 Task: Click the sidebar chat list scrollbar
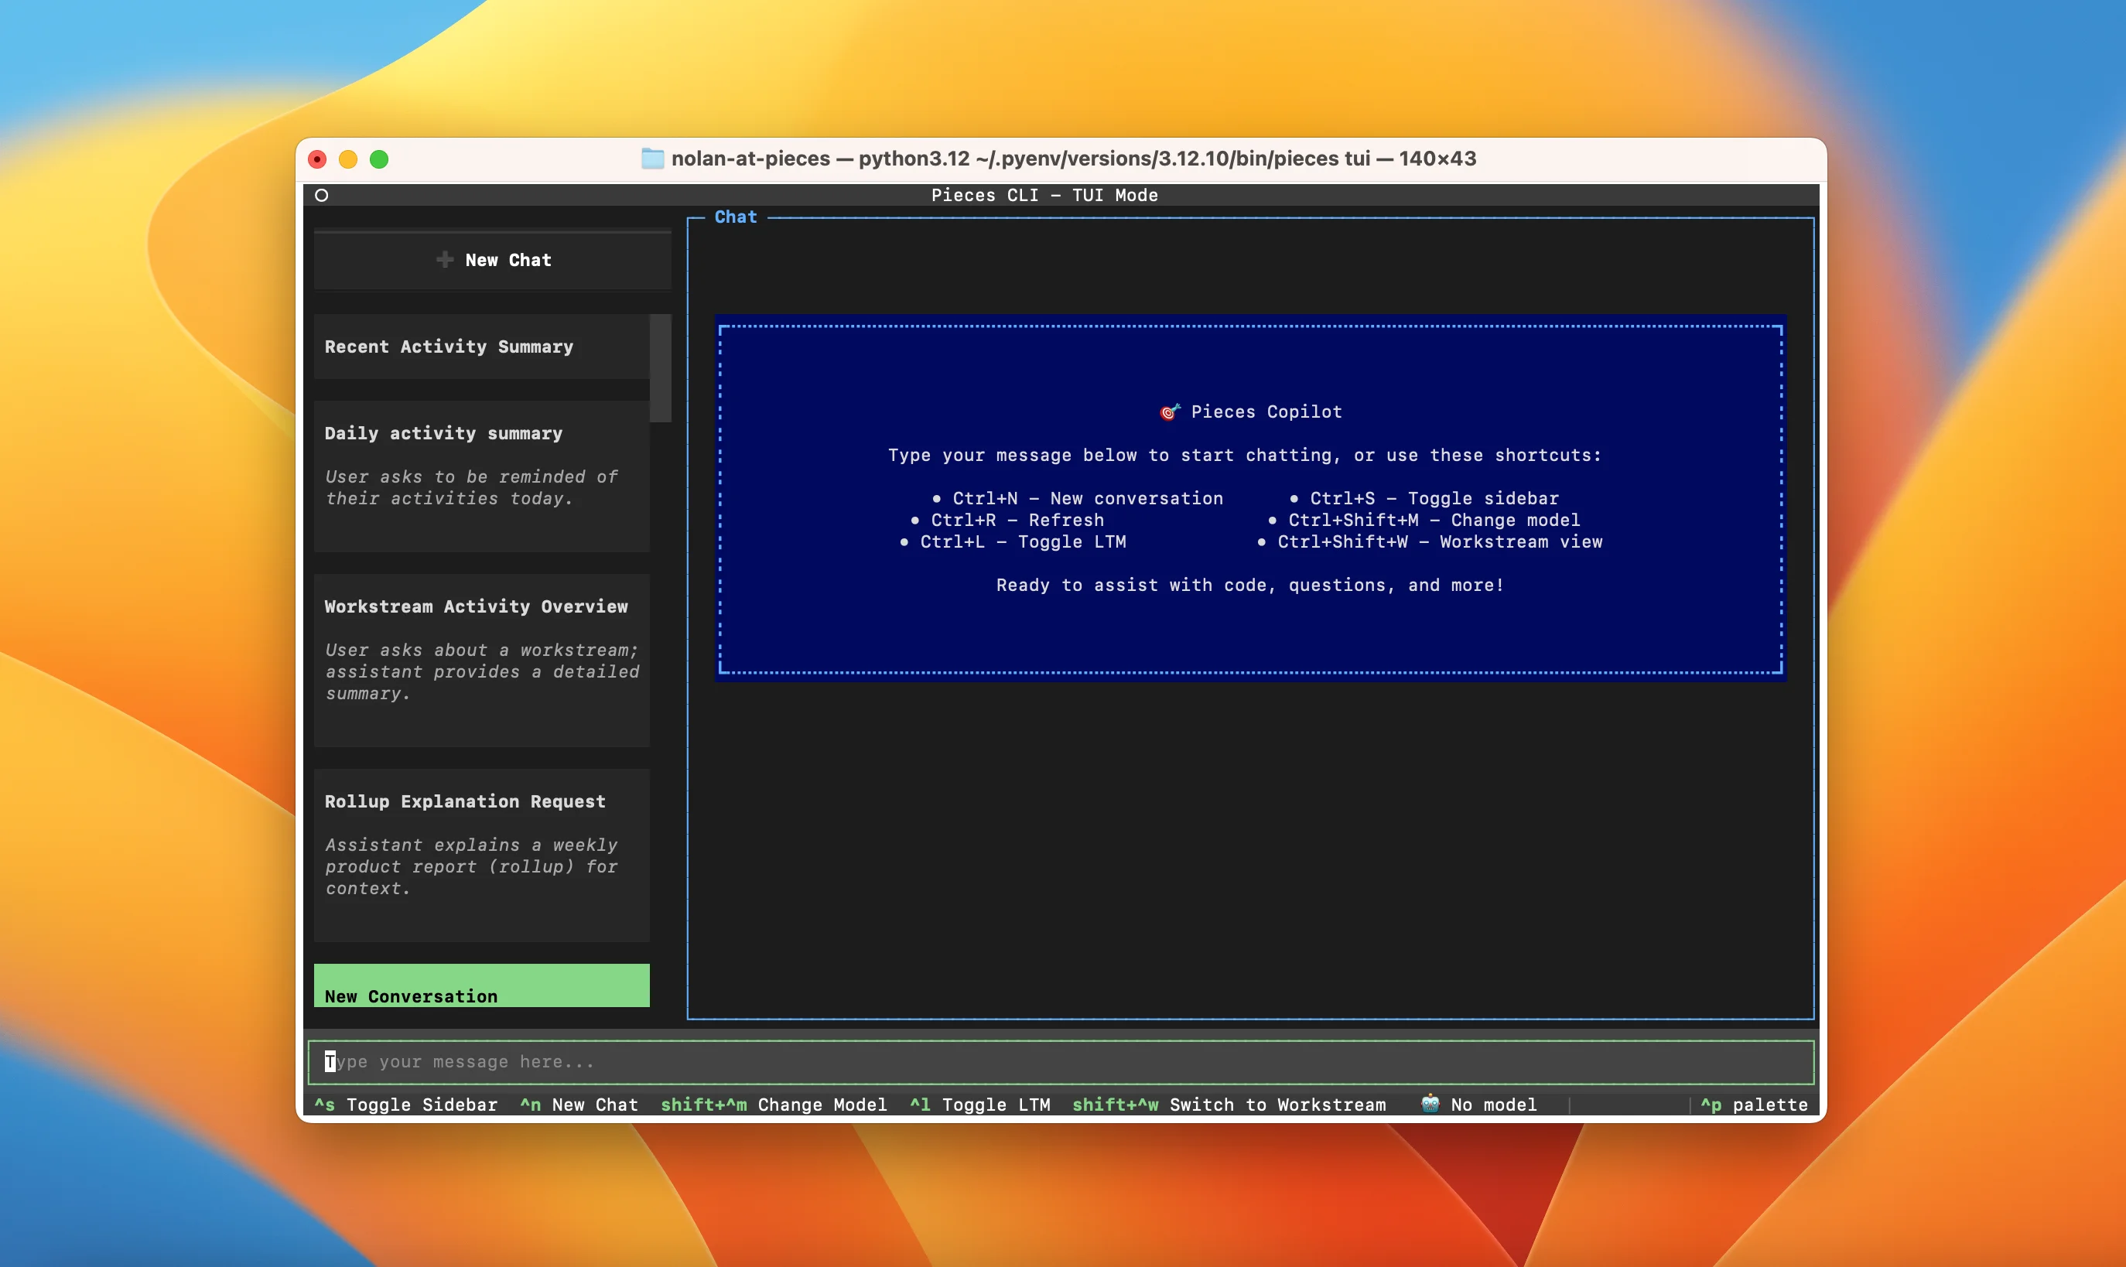pyautogui.click(x=660, y=368)
